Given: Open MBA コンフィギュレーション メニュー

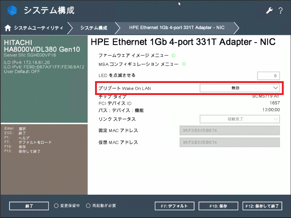Looking at the screenshot, I should coord(138,64).
